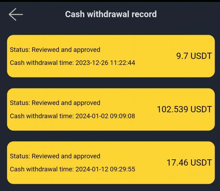Tap 'Reviewed and approved' in the 102.539 USDT card
Image resolution: width=220 pixels, height=191 pixels.
tap(66, 103)
